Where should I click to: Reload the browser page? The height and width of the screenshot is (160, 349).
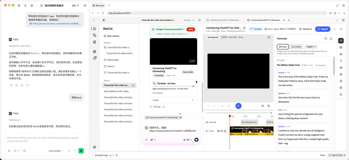pos(103,13)
